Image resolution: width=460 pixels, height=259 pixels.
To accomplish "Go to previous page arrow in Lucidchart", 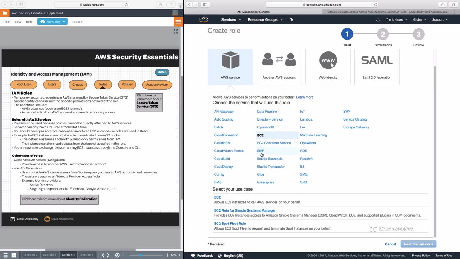I will point(103,255).
